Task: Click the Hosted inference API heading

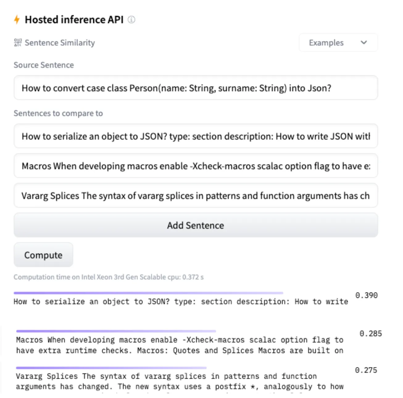Action: point(74,20)
